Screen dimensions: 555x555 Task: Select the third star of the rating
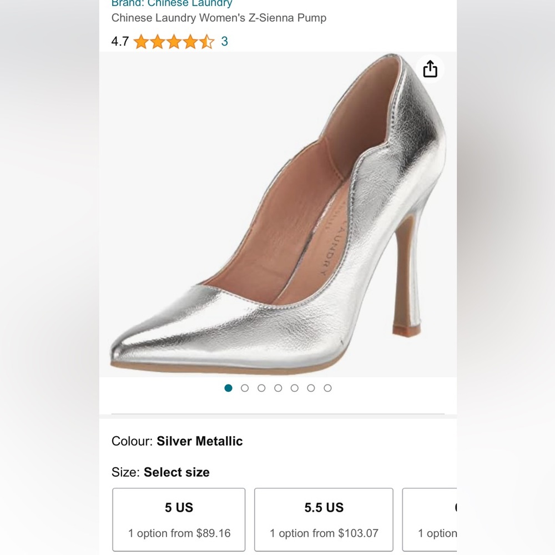click(175, 41)
